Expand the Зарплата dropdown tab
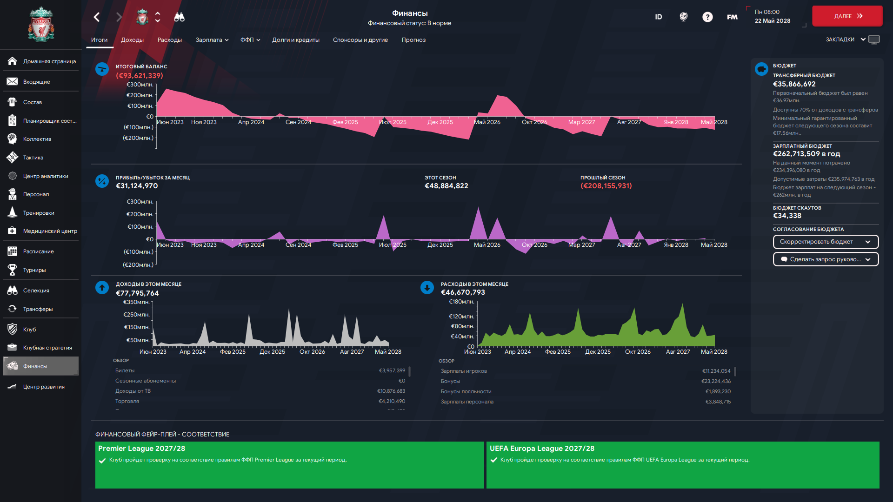Viewport: 893px width, 502px height. 212,40
